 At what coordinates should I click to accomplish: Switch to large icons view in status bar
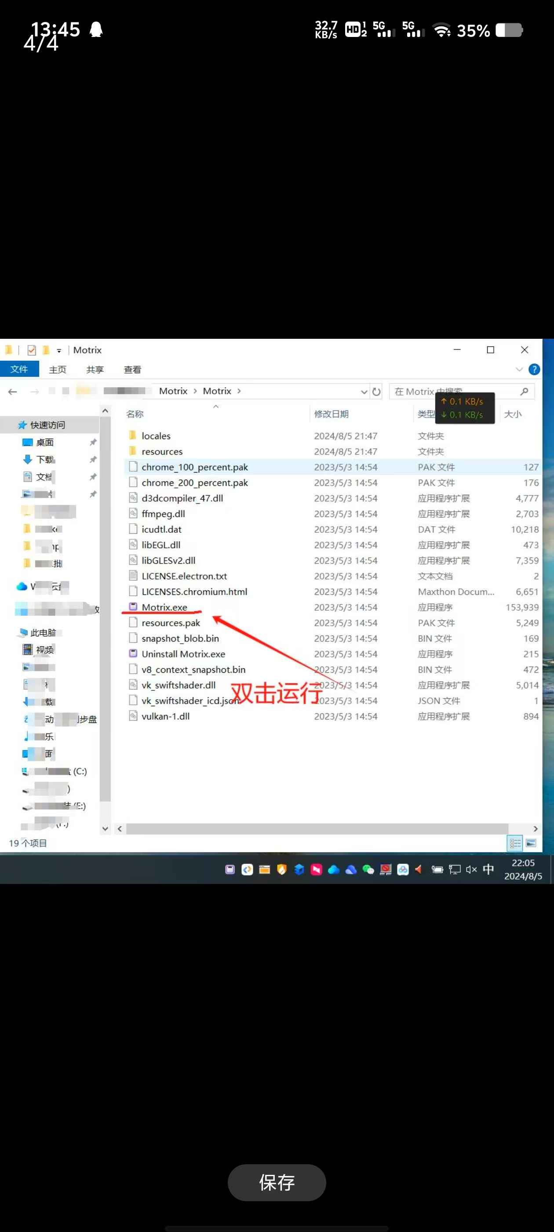[x=531, y=843]
